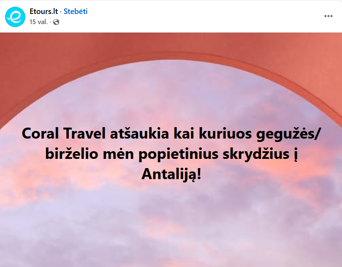The height and width of the screenshot is (267, 342).
Task: Click the word birželio in the post
Action: click(72, 154)
